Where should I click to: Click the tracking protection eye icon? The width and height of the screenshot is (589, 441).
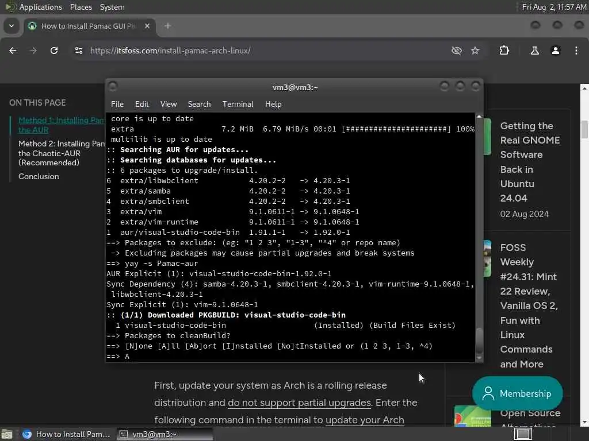click(x=456, y=51)
